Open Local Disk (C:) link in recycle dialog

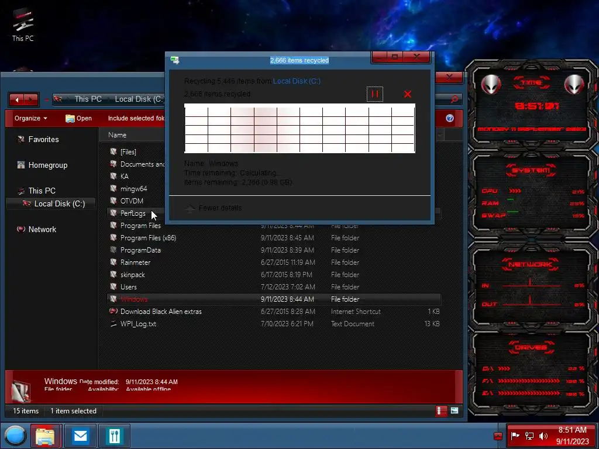coord(297,81)
